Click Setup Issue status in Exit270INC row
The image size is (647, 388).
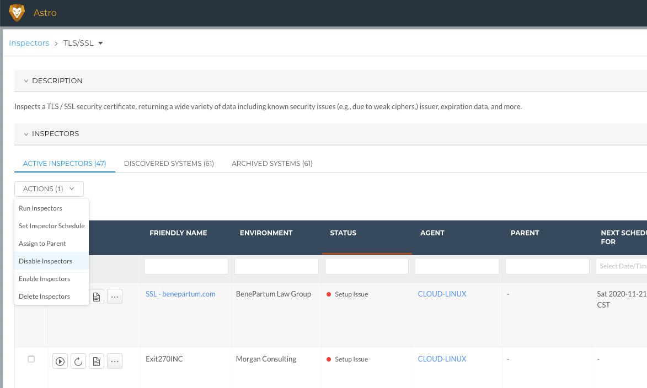click(347, 359)
